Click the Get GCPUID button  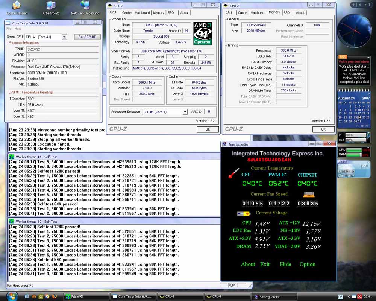[87, 37]
